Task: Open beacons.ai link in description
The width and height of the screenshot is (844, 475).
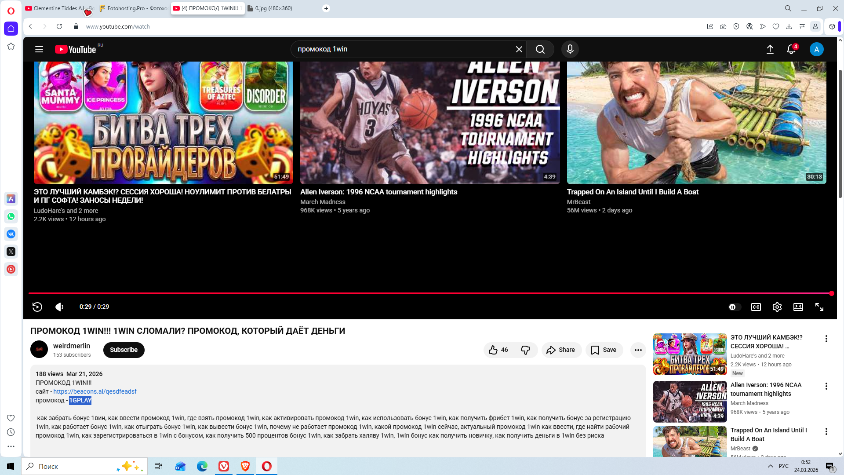Action: 95,391
